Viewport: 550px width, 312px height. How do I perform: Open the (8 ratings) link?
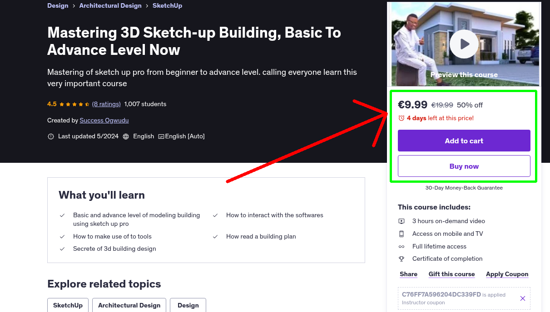tap(106, 104)
